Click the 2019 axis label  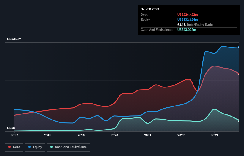click(81, 135)
